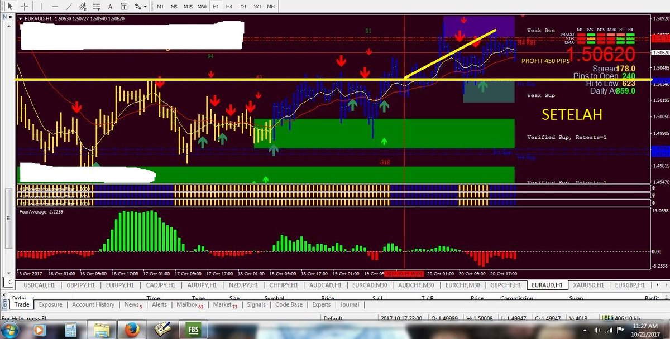The width and height of the screenshot is (670, 339).
Task: Sort orders by the Symbol column header
Action: (x=274, y=298)
